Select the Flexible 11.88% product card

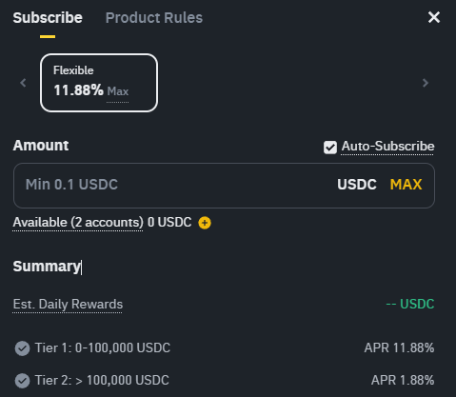click(99, 83)
